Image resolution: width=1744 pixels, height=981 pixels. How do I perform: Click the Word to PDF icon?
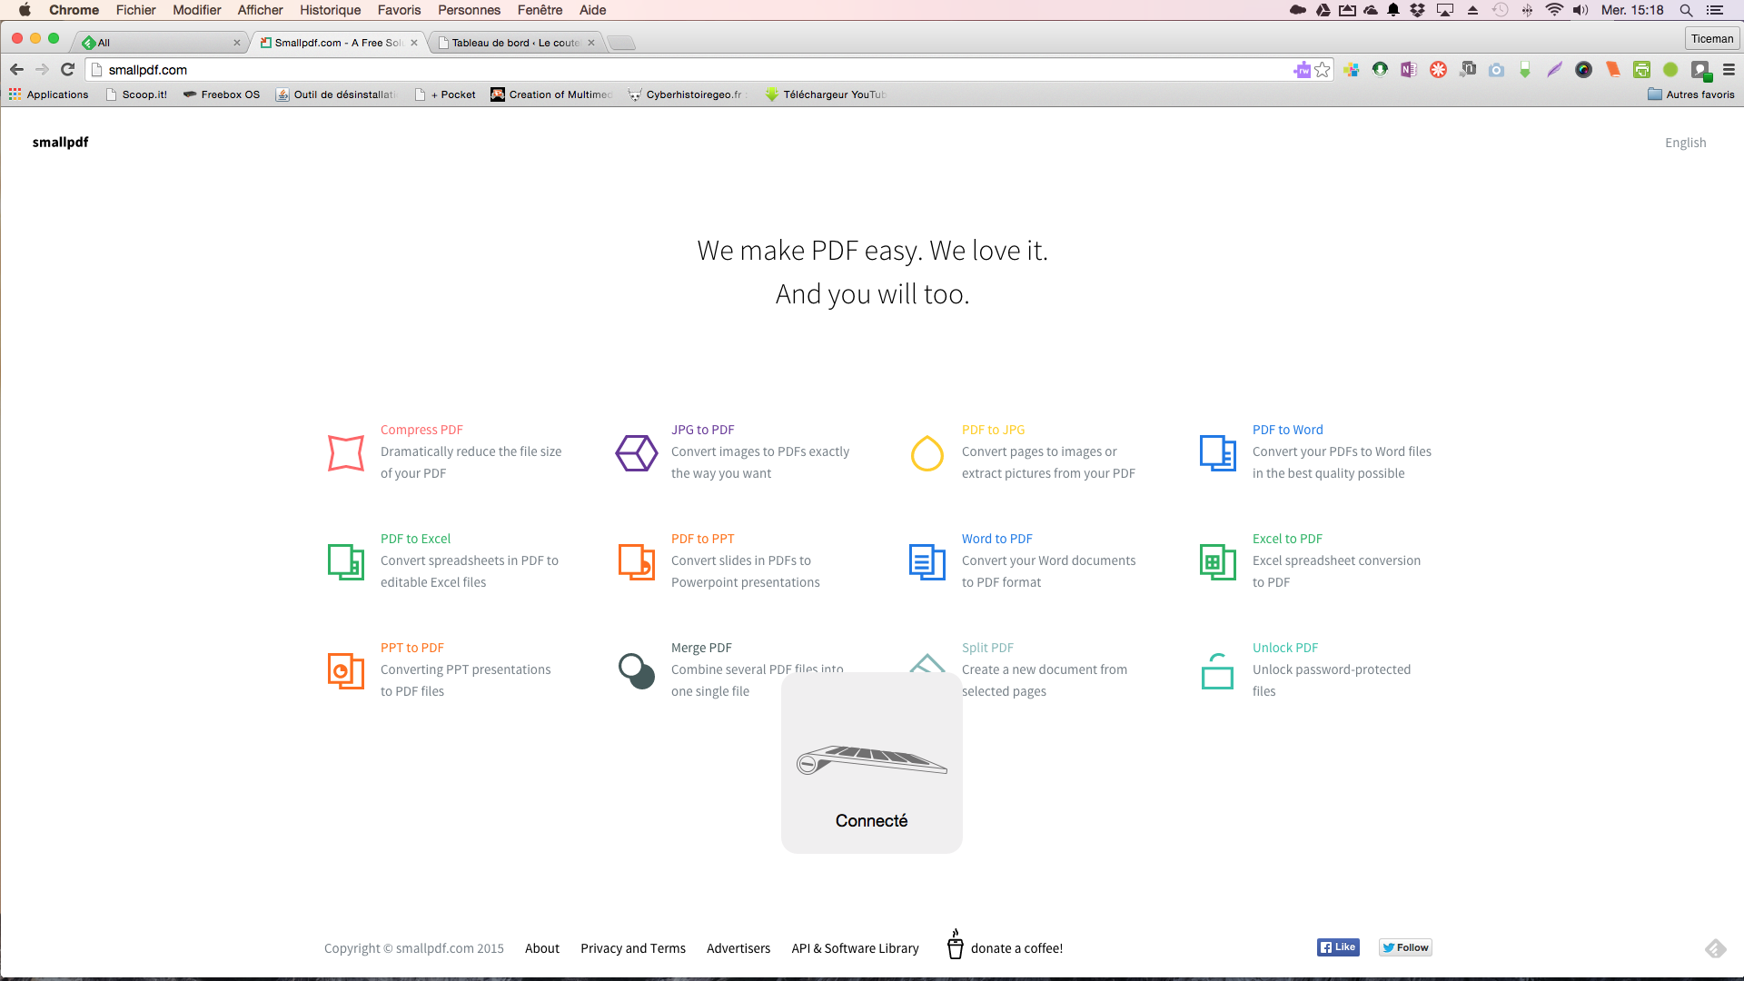927,561
